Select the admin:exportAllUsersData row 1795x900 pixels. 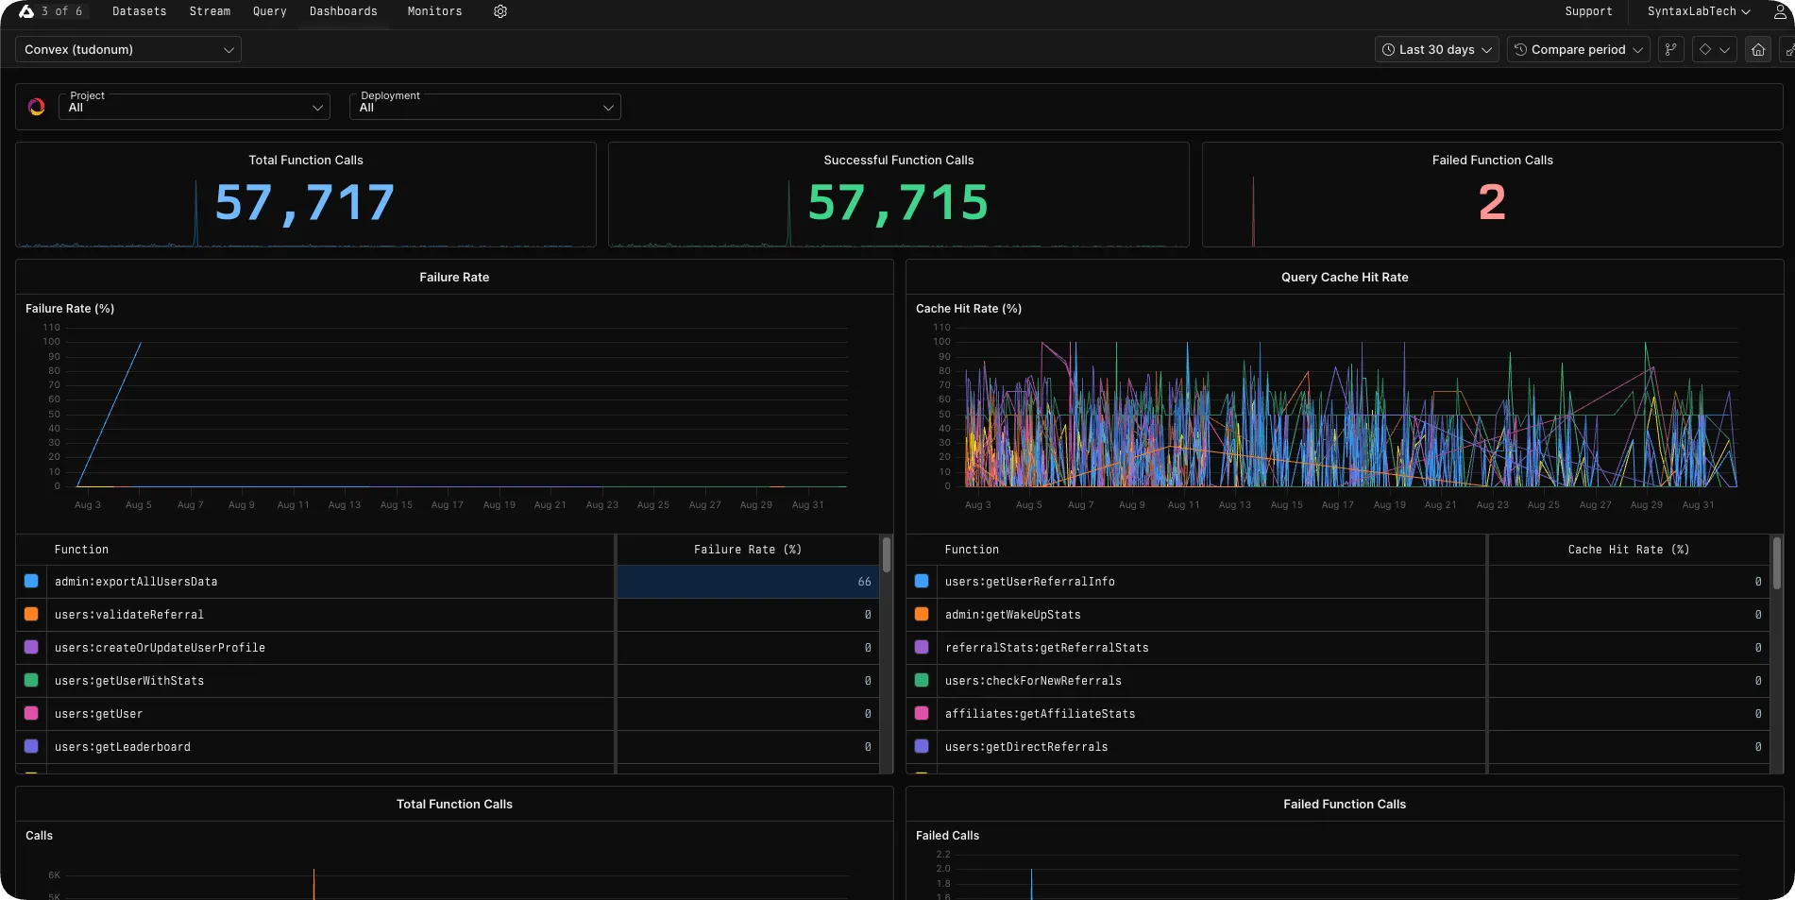448,582
